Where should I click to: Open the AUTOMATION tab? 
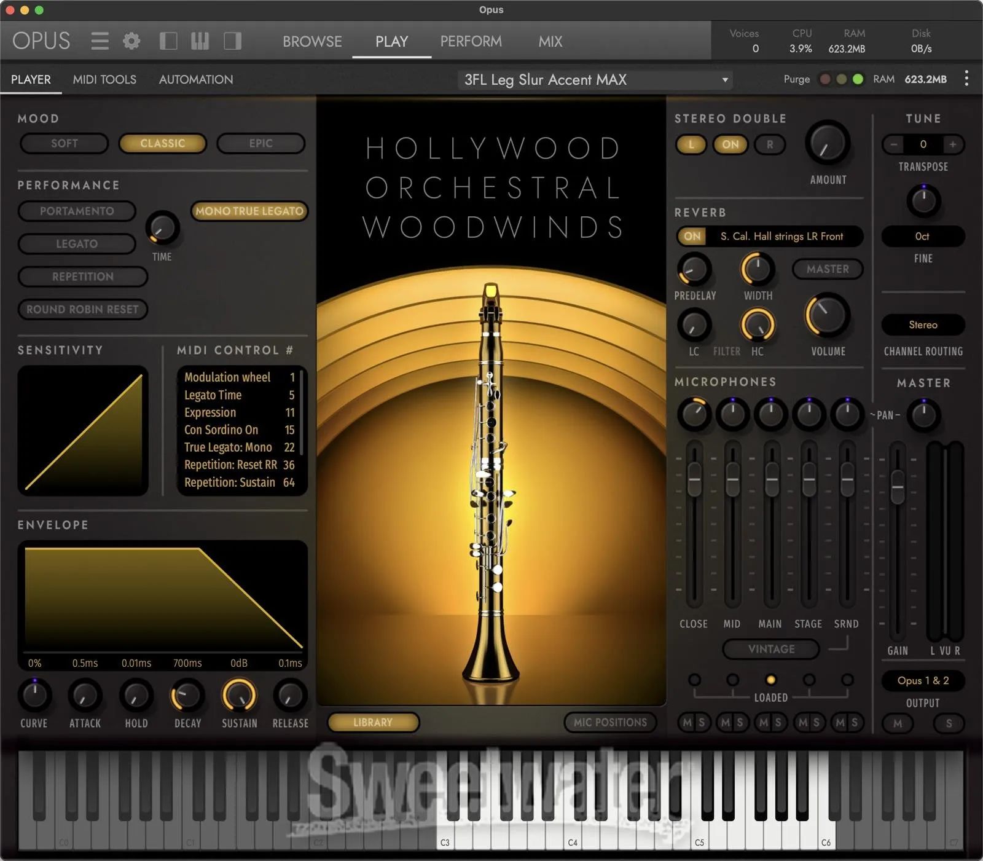pyautogui.click(x=196, y=79)
